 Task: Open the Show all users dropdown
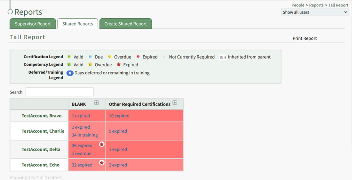(x=315, y=12)
